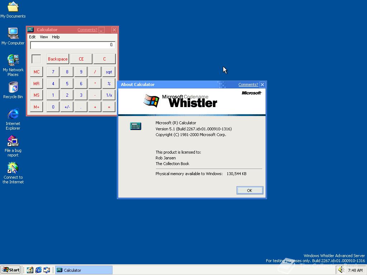Click the CE button in Calculator
Viewport: 367px width, 275px height.
(x=81, y=59)
